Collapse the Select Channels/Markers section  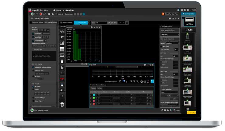[x=90, y=85]
